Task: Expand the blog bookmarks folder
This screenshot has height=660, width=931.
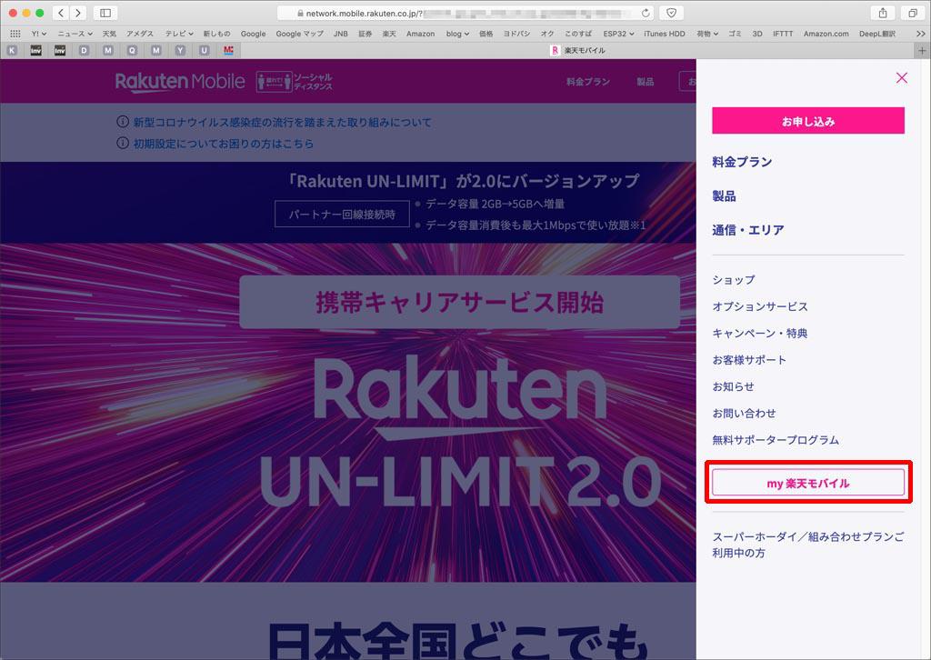Action: point(457,34)
